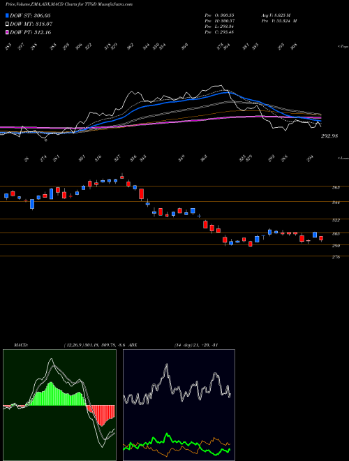Click the magenta DOW PT legend swatch

pos(7,32)
